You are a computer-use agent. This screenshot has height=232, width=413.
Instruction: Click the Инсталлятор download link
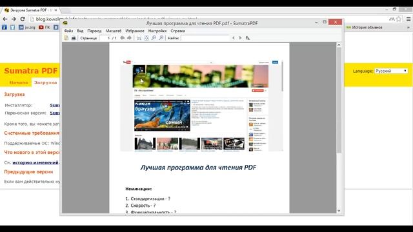[x=55, y=105]
